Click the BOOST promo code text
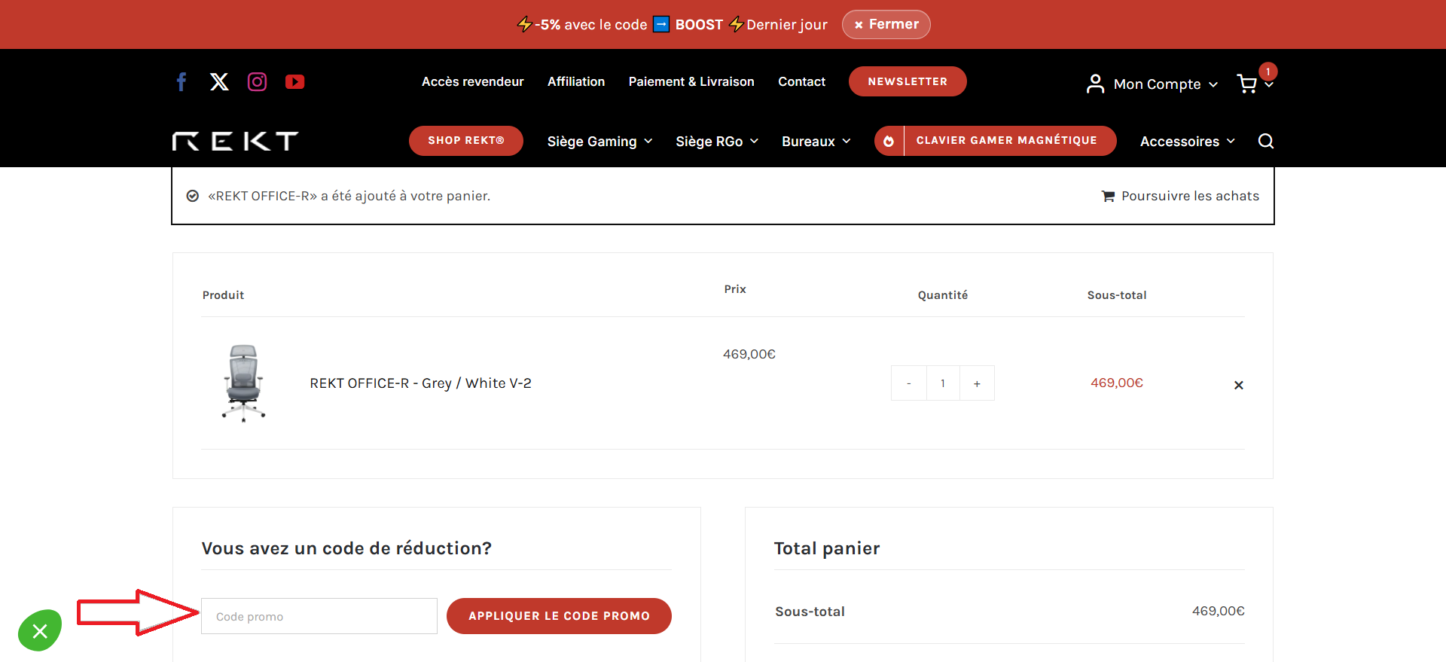This screenshot has width=1446, height=662. point(699,25)
